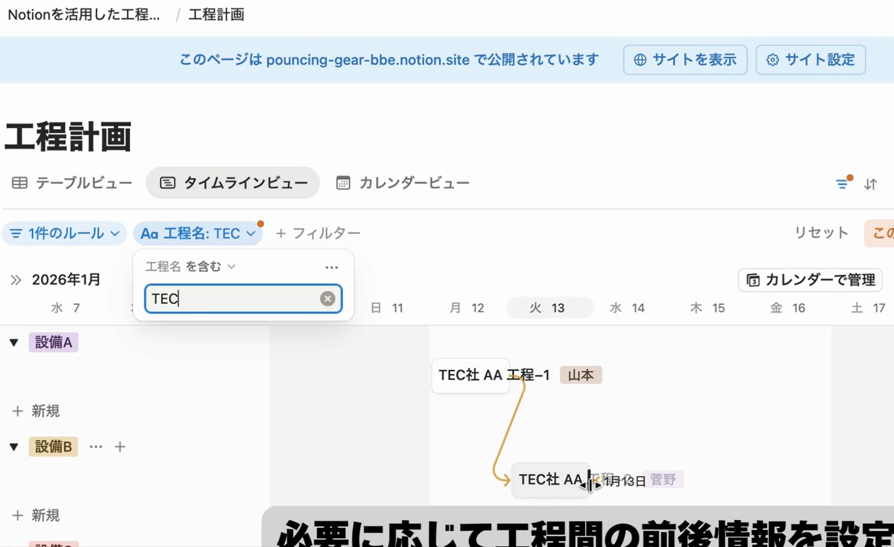The image size is (894, 547).
Task: Switch to テーブルビュー tab
Action: [x=72, y=183]
